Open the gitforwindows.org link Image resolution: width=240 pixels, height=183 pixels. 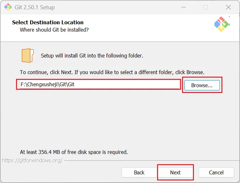(32, 160)
